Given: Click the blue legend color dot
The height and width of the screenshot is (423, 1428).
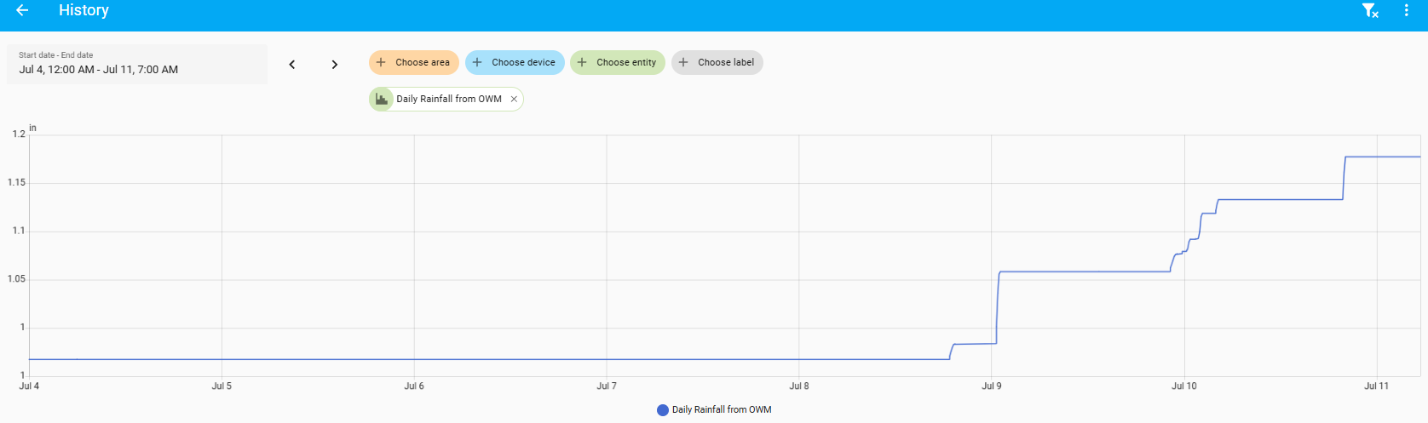Looking at the screenshot, I should (663, 410).
